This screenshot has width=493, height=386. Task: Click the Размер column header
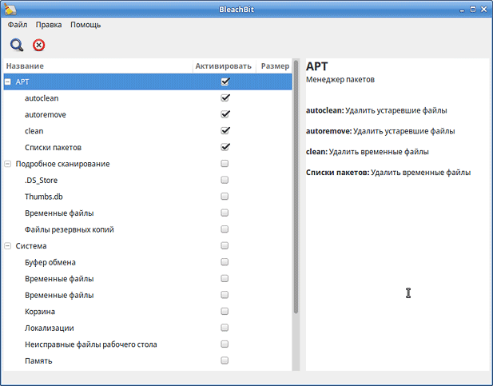point(275,66)
